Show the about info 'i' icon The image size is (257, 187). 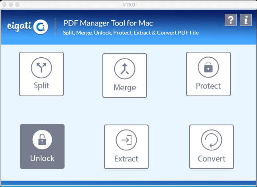point(246,20)
